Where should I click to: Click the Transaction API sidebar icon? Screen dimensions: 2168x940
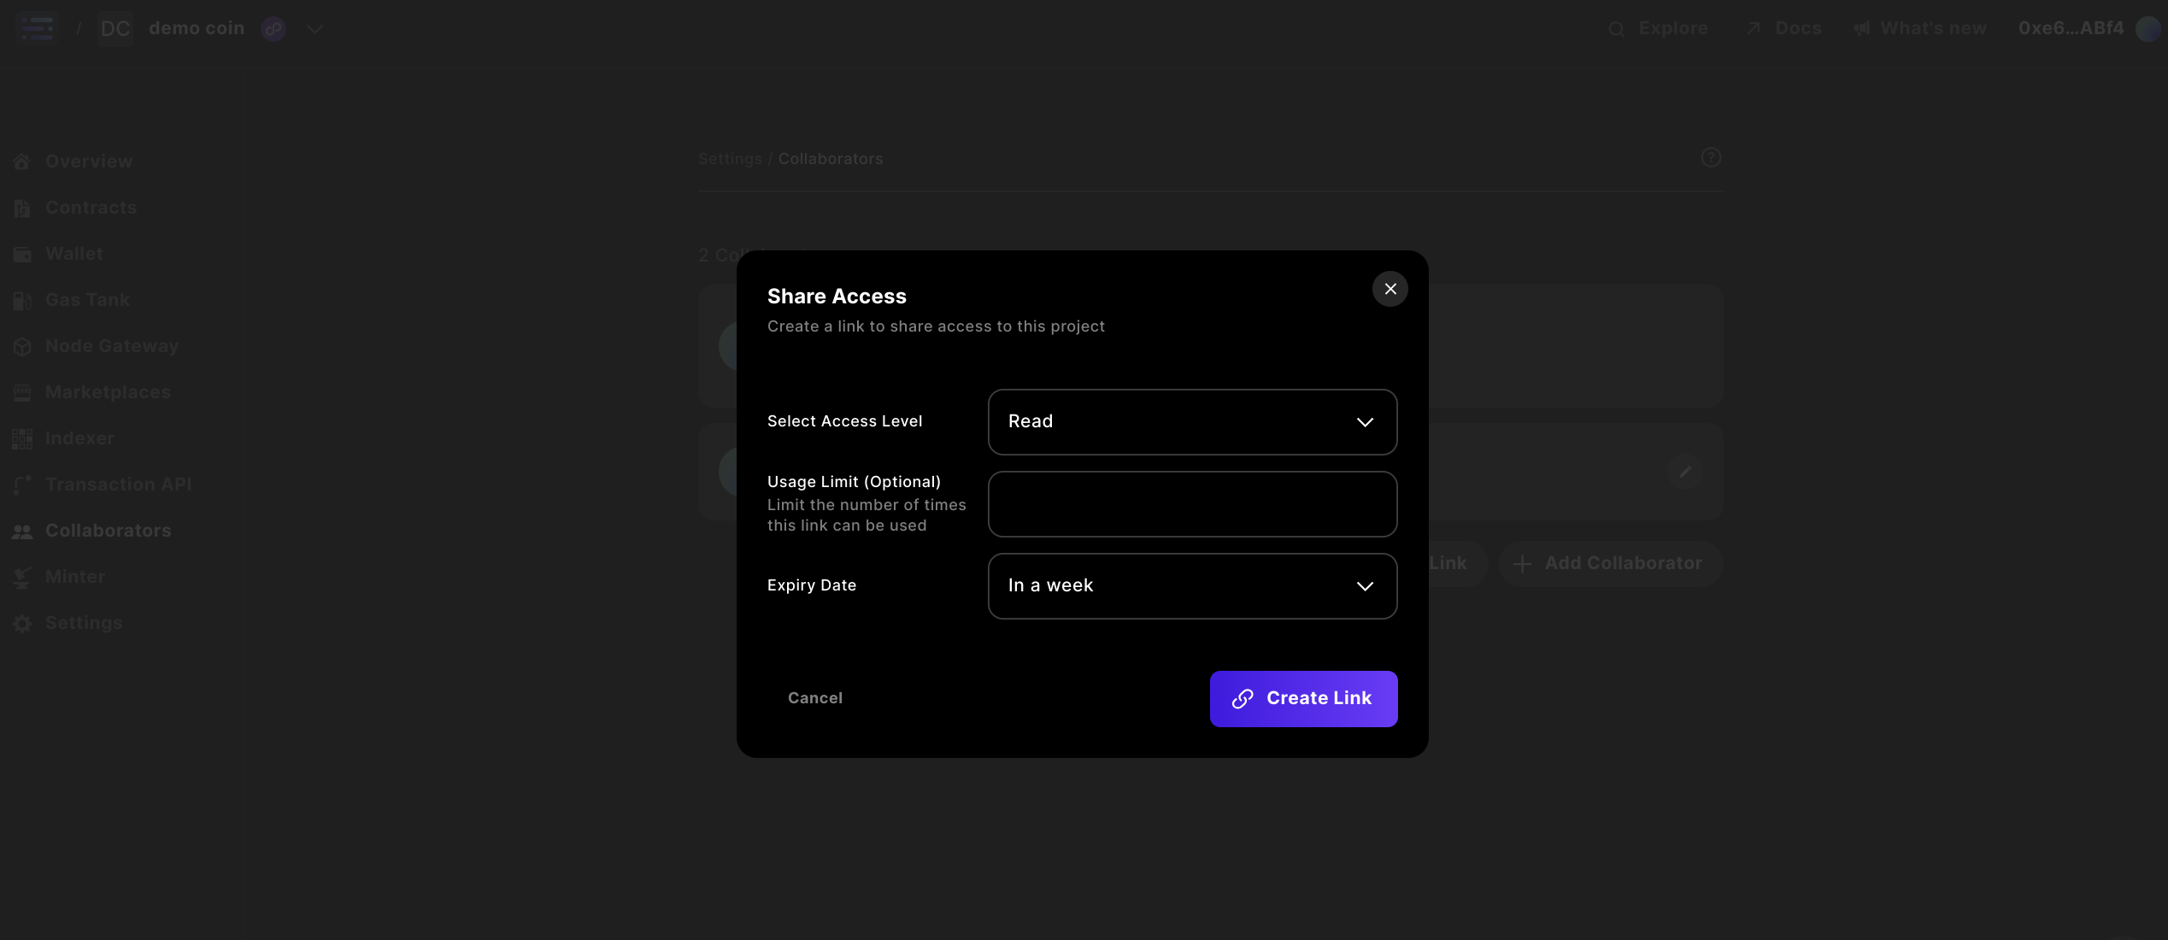[22, 485]
